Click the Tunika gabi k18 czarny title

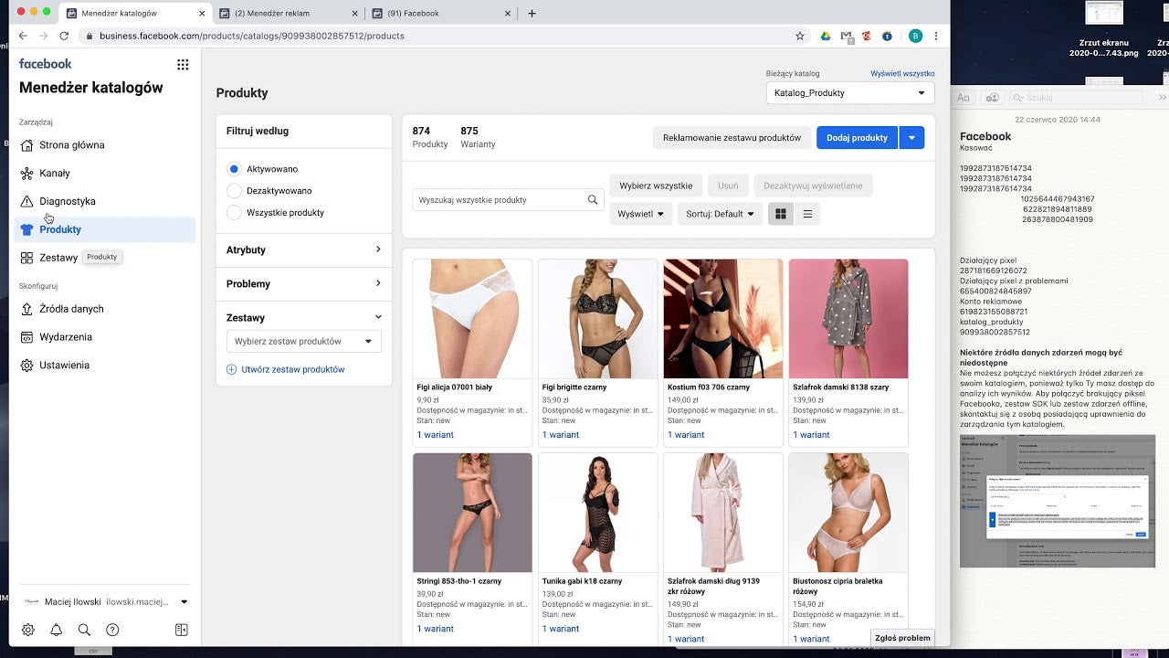(582, 581)
